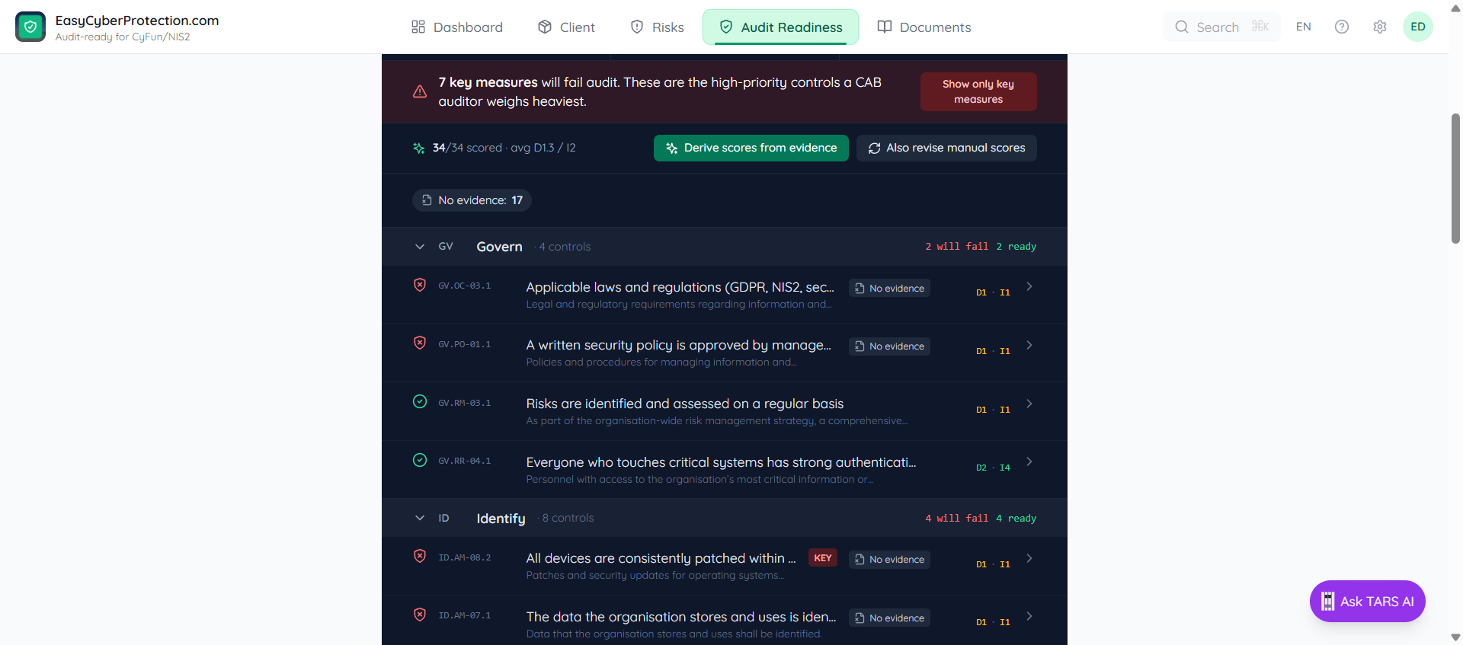The height and width of the screenshot is (645, 1463).
Task: Open the Client tab
Action: tap(566, 27)
